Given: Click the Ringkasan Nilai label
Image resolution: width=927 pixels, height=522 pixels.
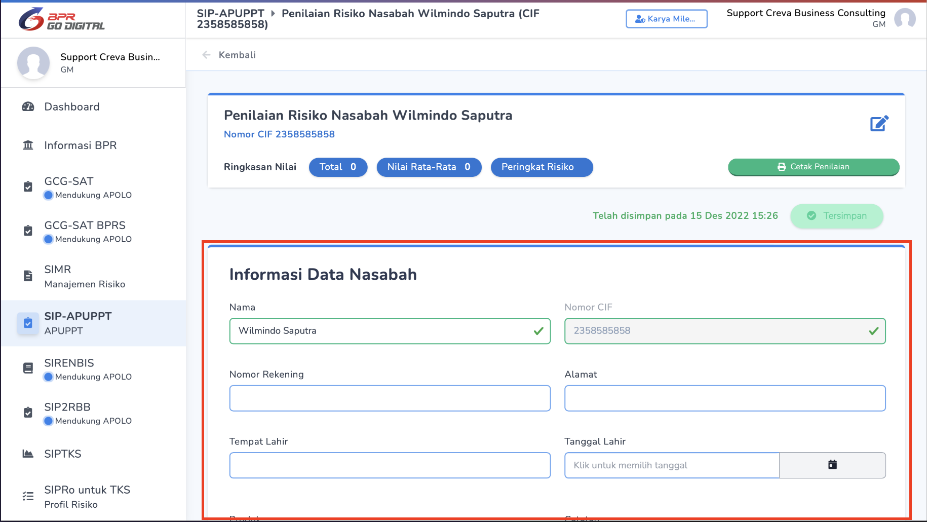Looking at the screenshot, I should [x=260, y=167].
